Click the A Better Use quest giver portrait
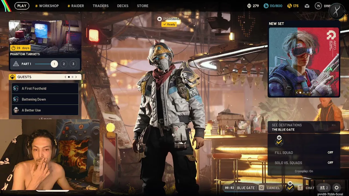The height and width of the screenshot is (196, 349). pyautogui.click(x=16, y=110)
